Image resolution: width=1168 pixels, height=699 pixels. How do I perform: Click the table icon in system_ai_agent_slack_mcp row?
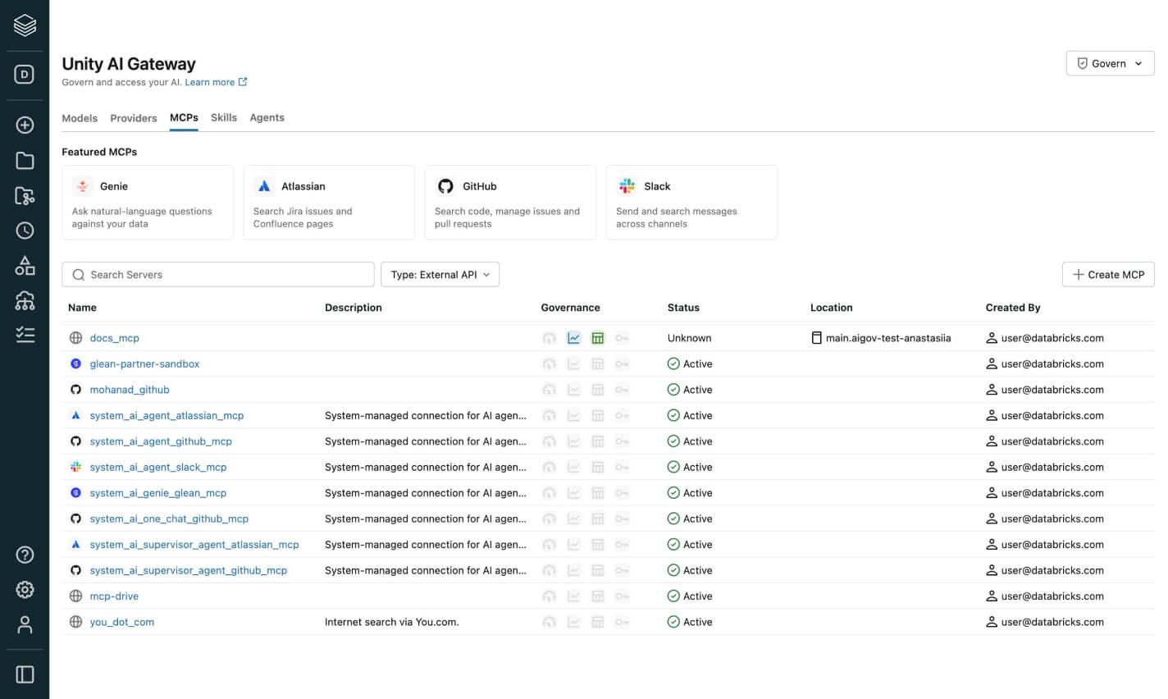coord(597,468)
